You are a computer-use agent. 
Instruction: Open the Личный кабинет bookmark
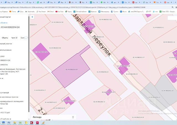tap(80, 12)
